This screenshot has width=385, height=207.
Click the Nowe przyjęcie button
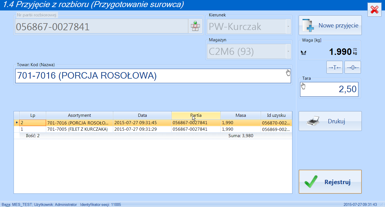click(330, 25)
